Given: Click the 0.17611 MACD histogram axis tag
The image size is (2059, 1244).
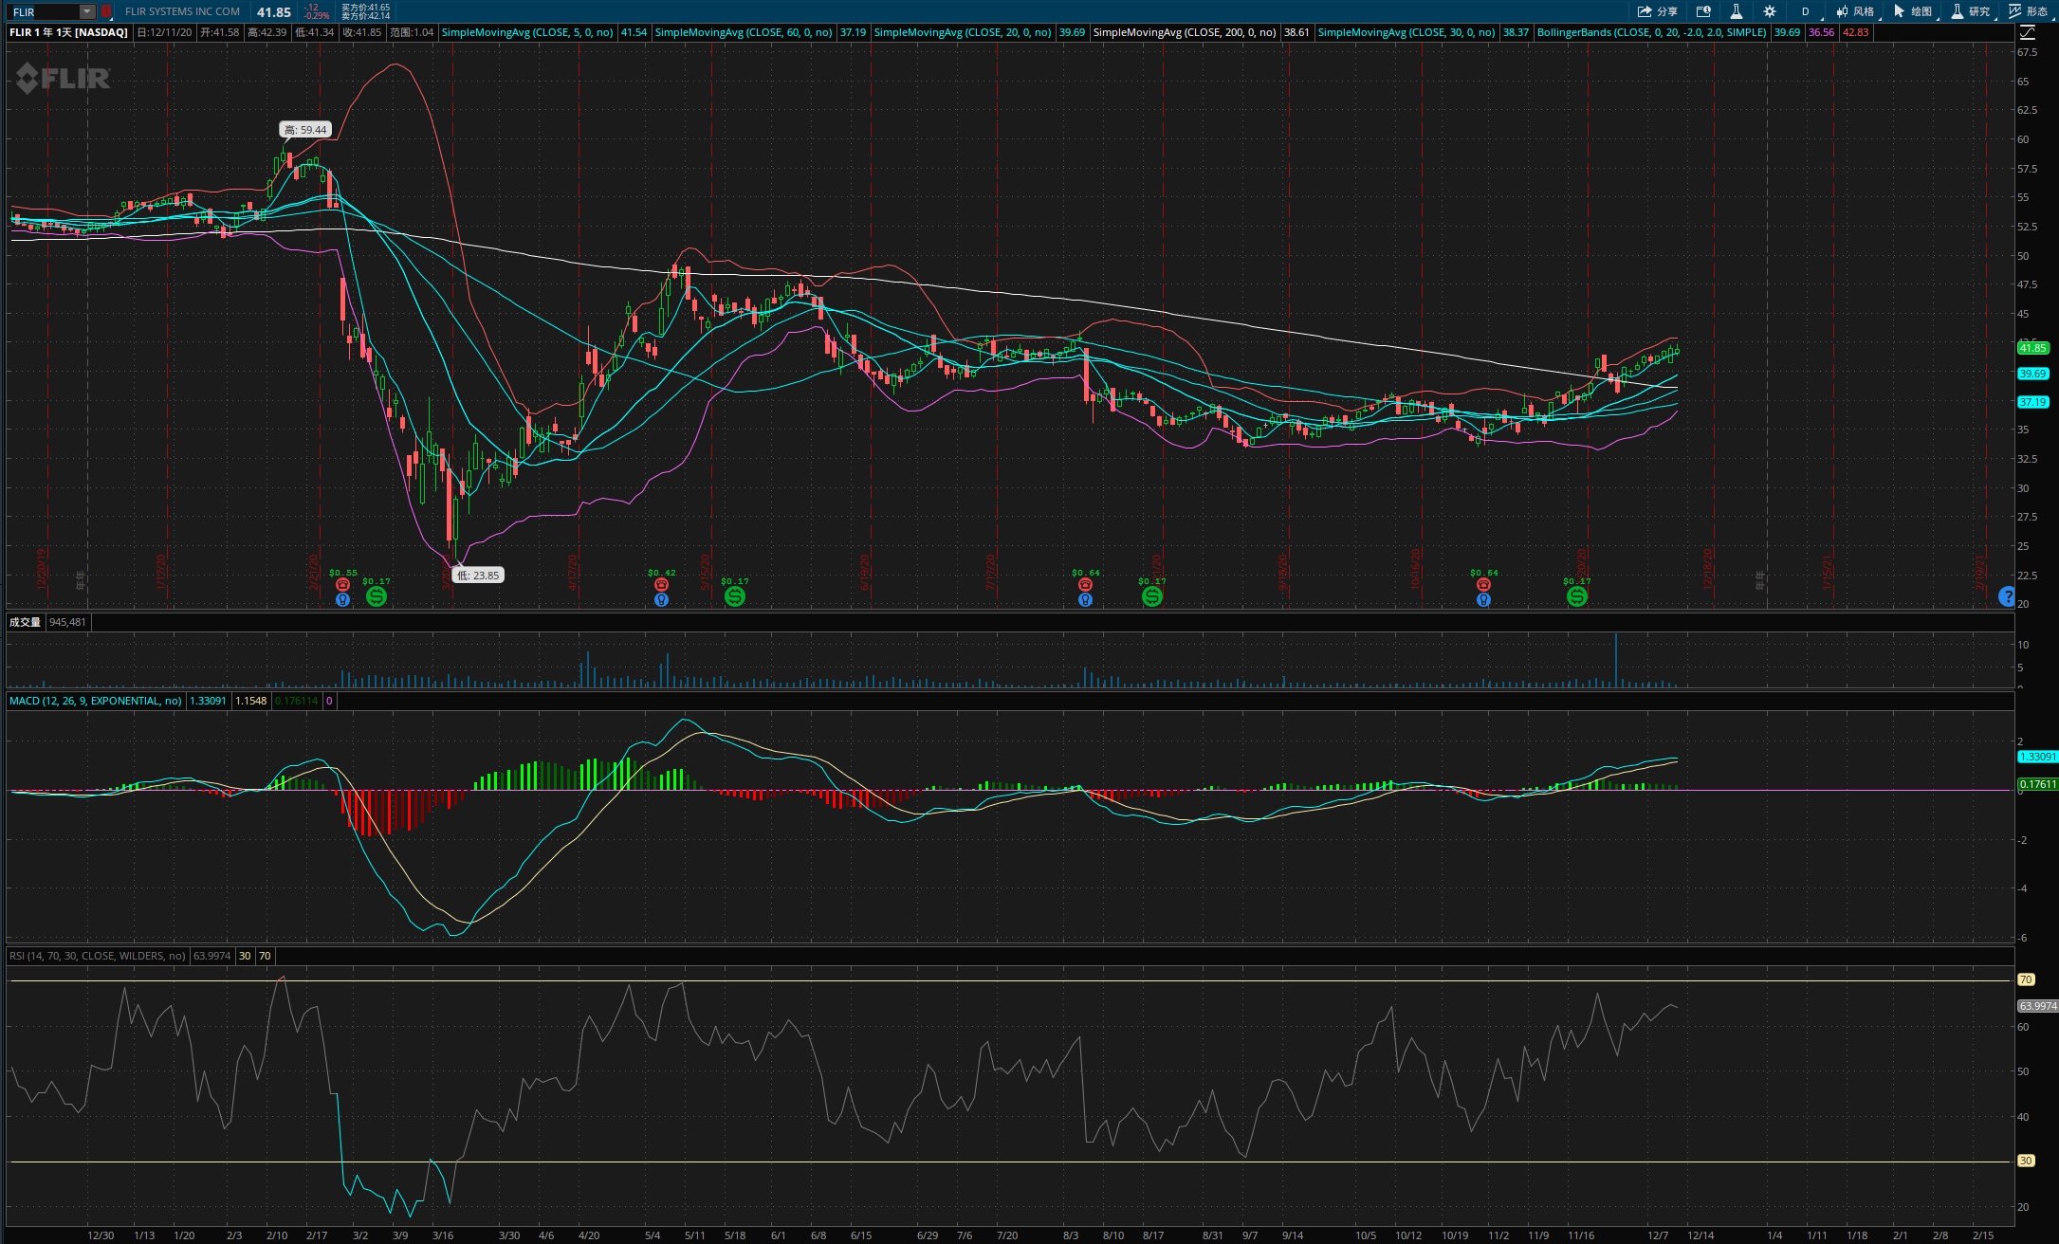Looking at the screenshot, I should click(2037, 784).
